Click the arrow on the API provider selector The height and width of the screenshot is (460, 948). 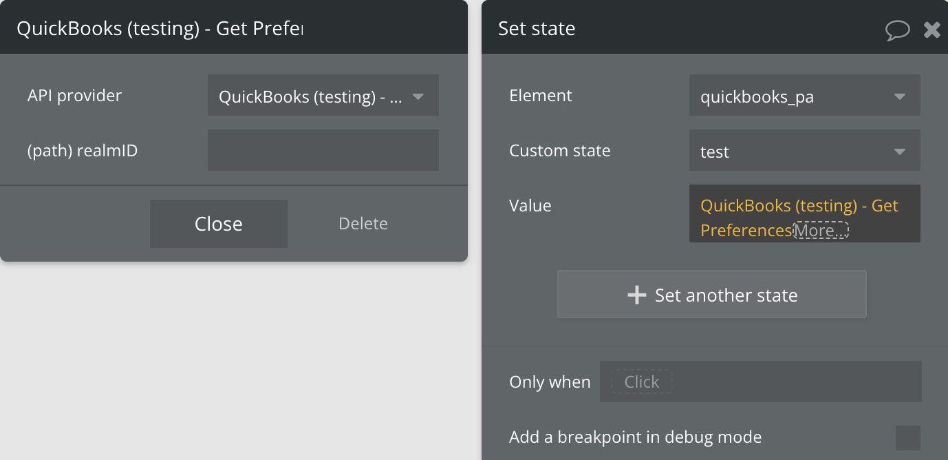point(418,96)
